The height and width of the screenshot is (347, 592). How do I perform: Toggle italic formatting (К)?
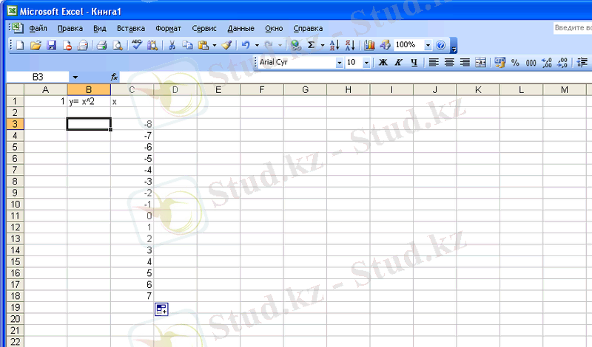point(398,63)
